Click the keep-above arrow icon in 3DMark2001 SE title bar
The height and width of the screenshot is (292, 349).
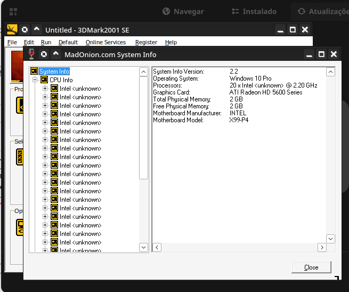(x=37, y=29)
